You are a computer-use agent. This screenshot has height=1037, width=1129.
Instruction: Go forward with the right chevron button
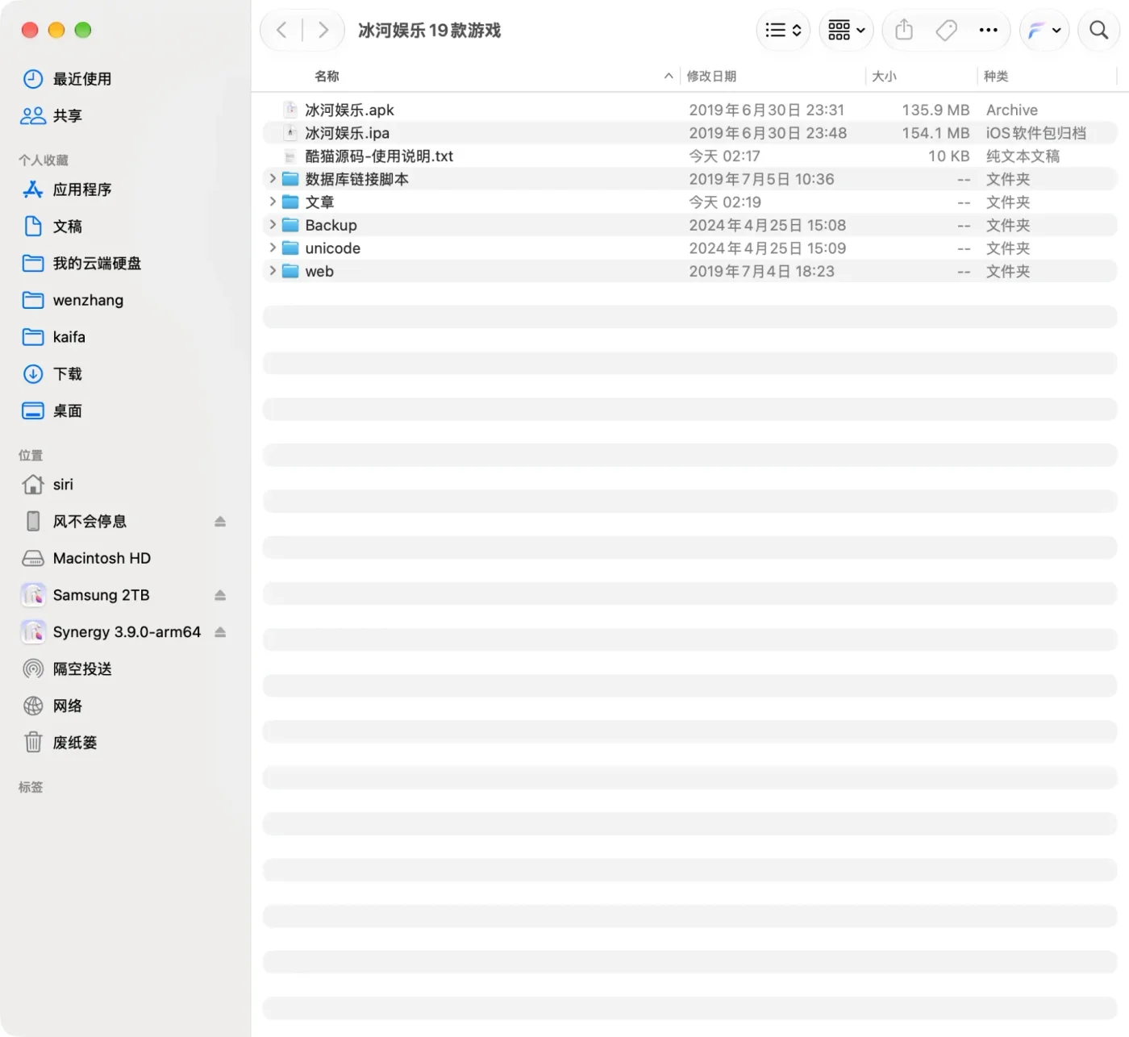(x=323, y=31)
